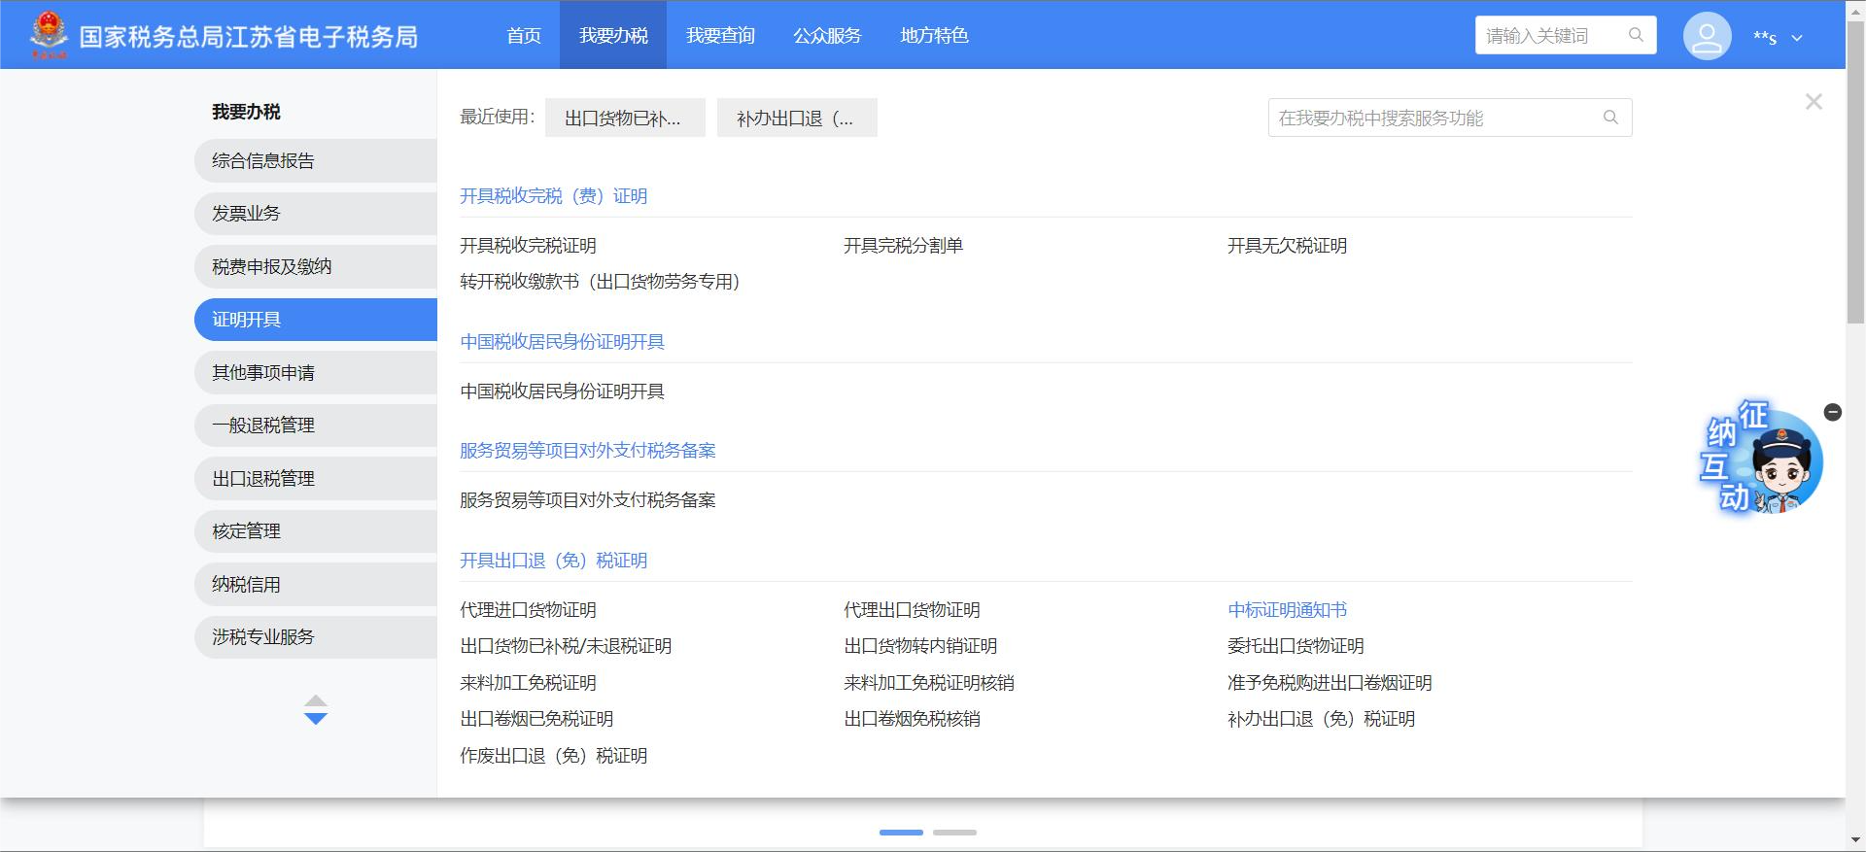Open recently used 补办出口退 shortcut
This screenshot has width=1866, height=852.
(x=796, y=118)
